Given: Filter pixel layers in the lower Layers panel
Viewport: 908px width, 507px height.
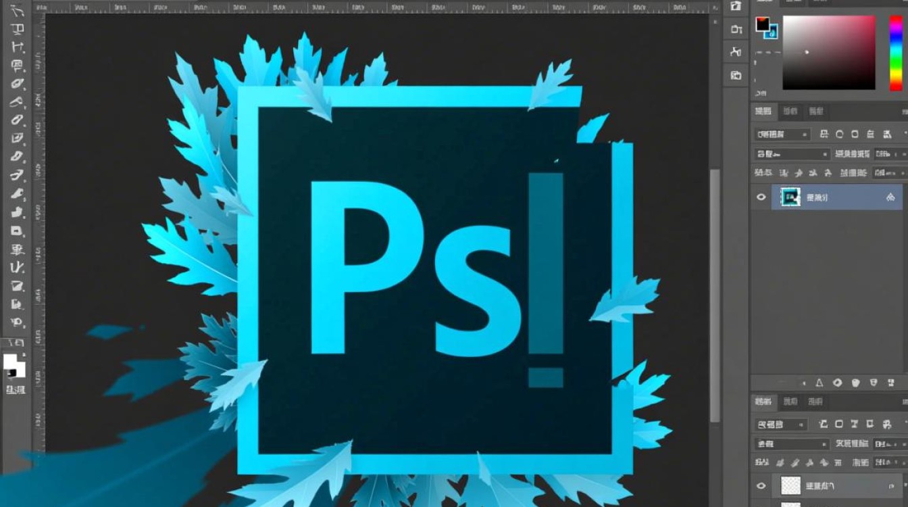Looking at the screenshot, I should (824, 425).
